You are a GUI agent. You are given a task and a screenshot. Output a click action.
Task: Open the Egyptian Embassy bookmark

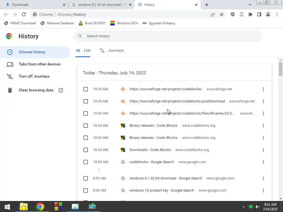click(159, 23)
